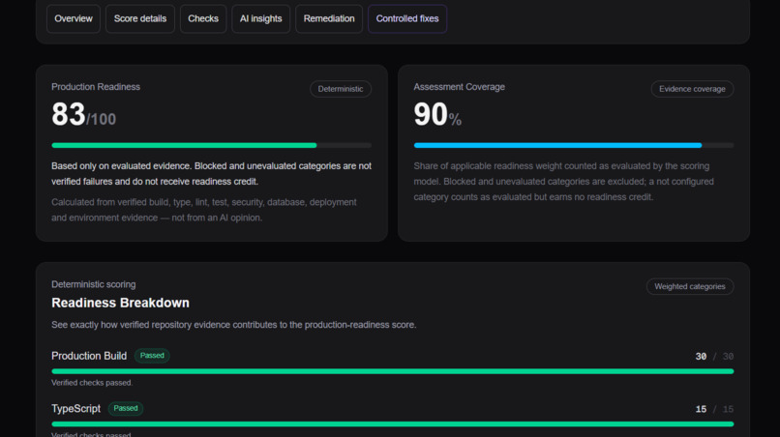Click the 'Share of applicable readiness weight' description

coord(563,182)
